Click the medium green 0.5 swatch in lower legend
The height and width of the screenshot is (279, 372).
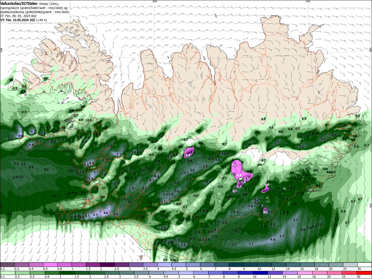click(37, 273)
